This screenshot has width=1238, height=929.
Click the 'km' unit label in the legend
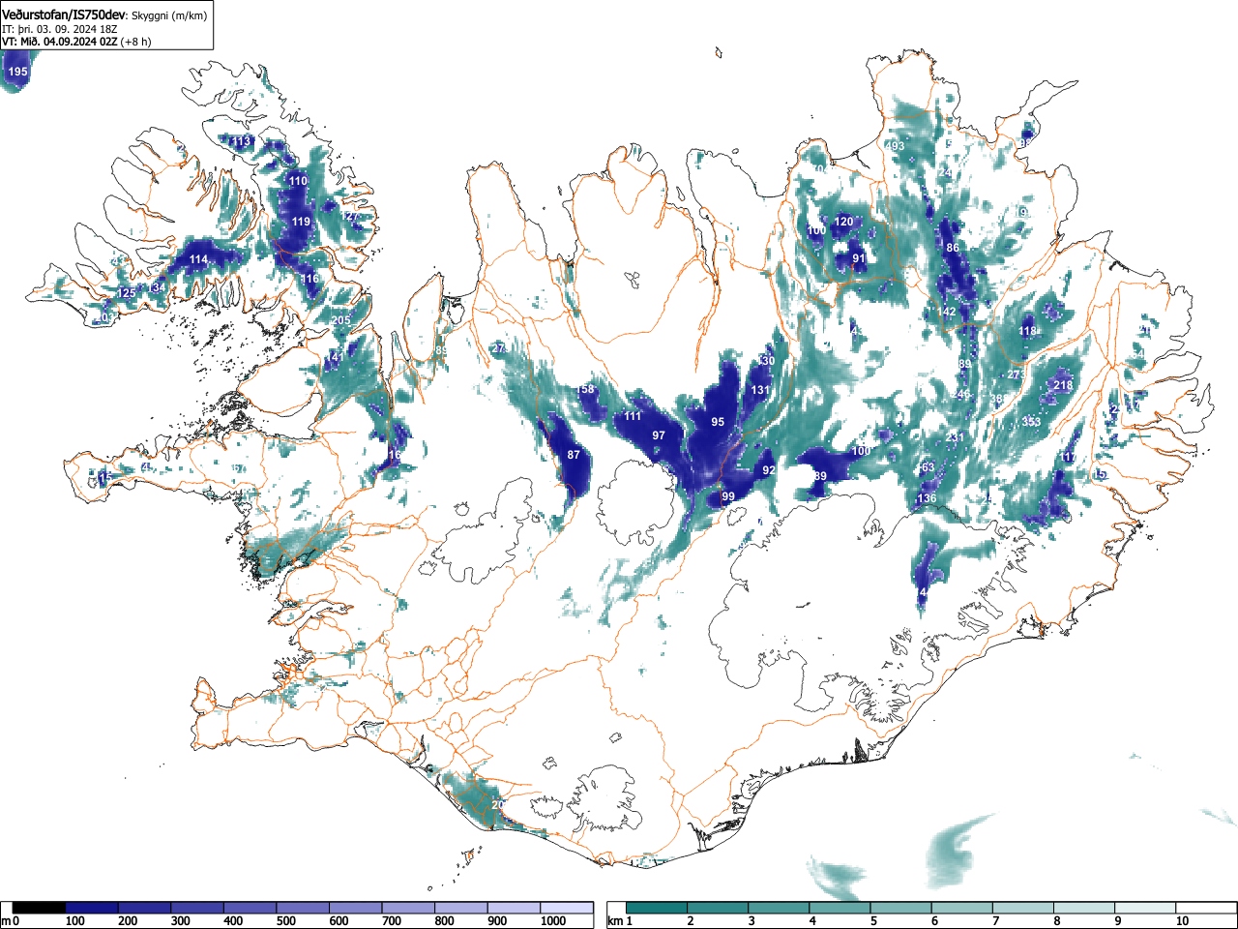[x=615, y=920]
